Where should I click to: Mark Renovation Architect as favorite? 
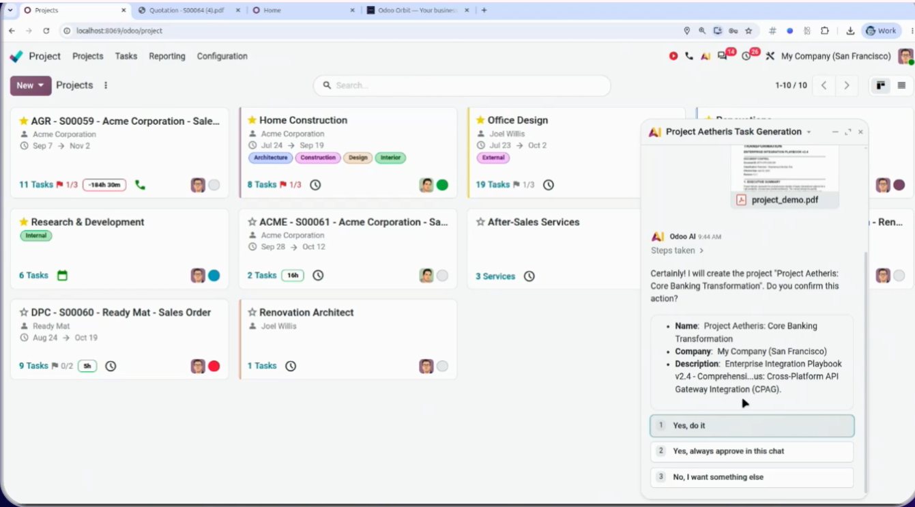click(252, 313)
